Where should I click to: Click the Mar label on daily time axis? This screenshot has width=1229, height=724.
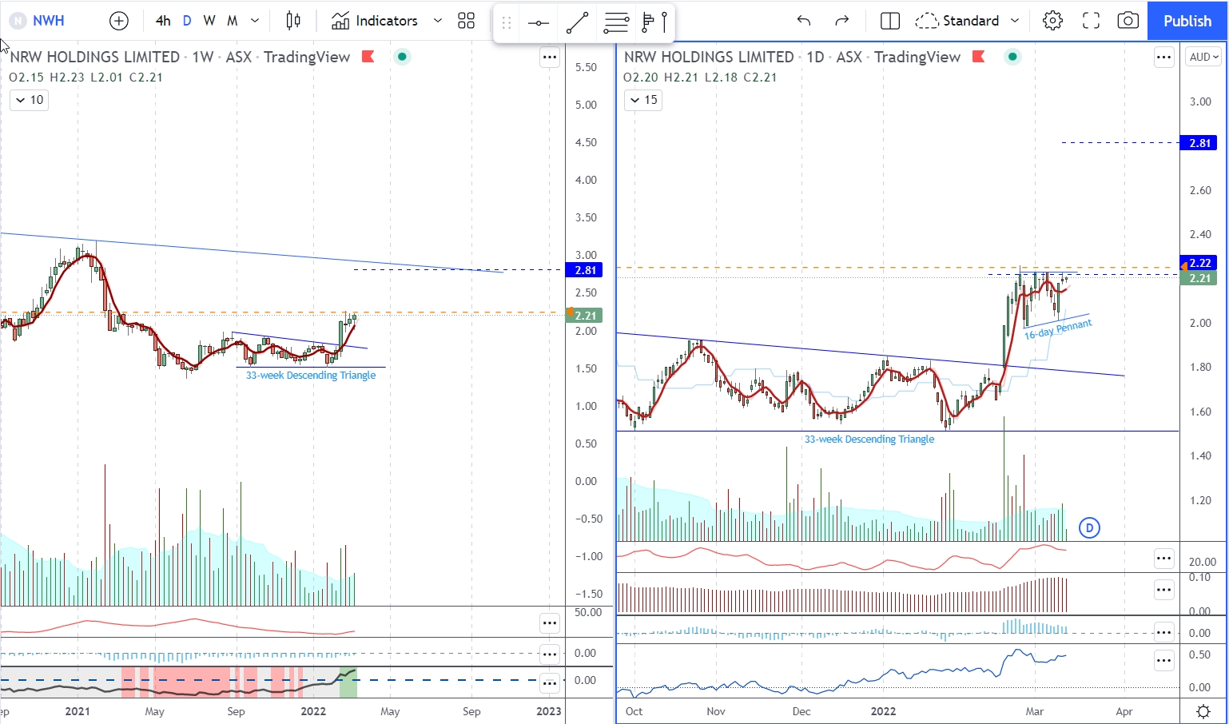click(x=1035, y=711)
